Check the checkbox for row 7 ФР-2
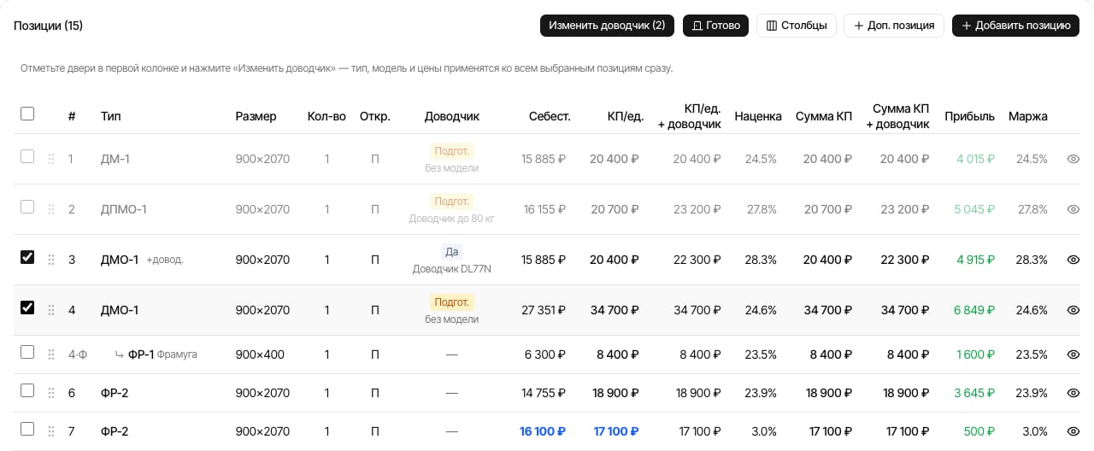Viewport: 1094px width, 451px height. click(27, 430)
